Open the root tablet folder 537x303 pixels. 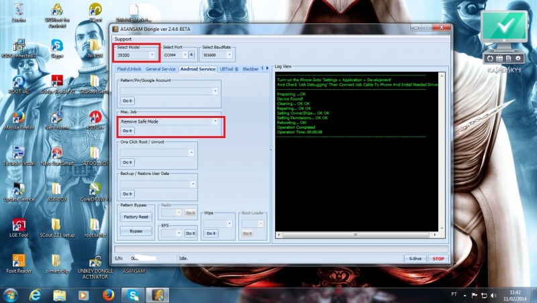tap(95, 228)
